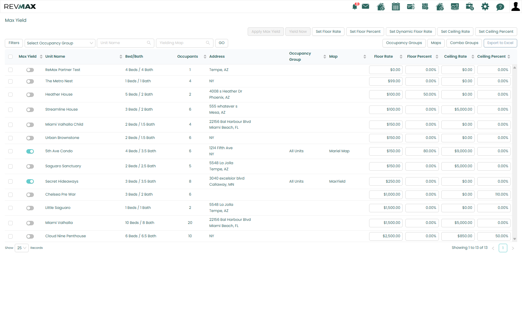The width and height of the screenshot is (522, 312).
Task: Click the Filters button
Action: point(14,43)
